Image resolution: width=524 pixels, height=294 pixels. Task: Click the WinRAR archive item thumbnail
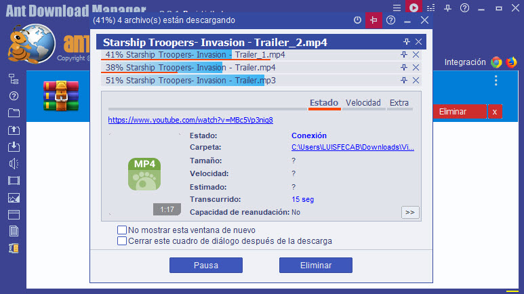61,96
